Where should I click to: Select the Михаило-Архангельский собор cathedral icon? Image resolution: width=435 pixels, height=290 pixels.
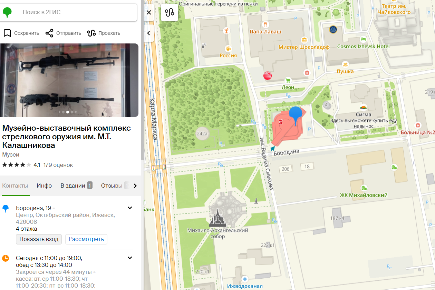point(217,218)
